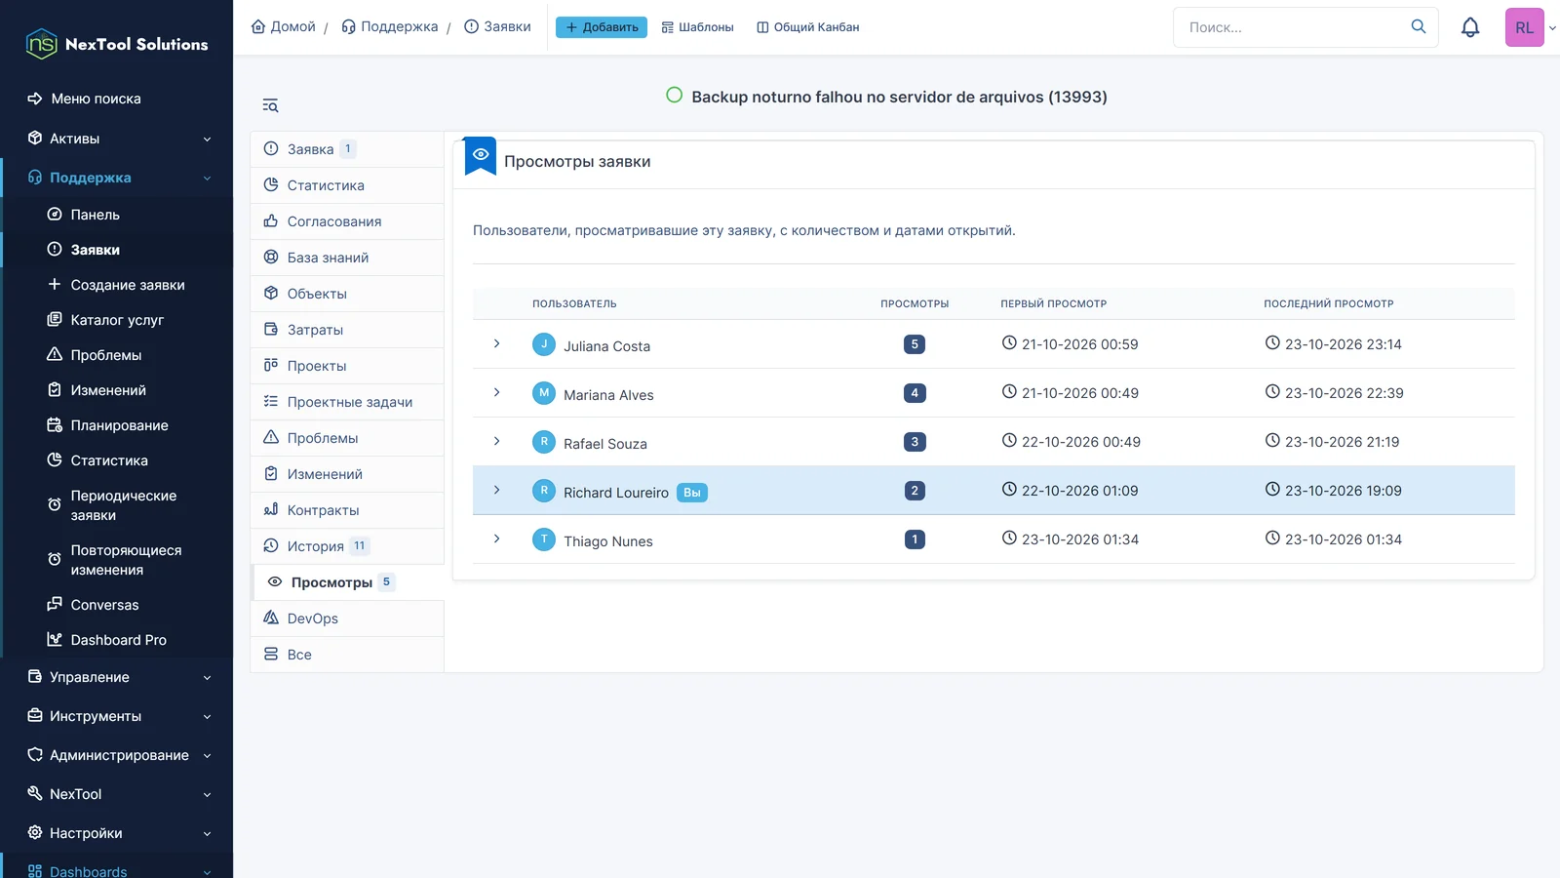The image size is (1560, 878).
Task: Open the История ticket tab
Action: coord(347,546)
